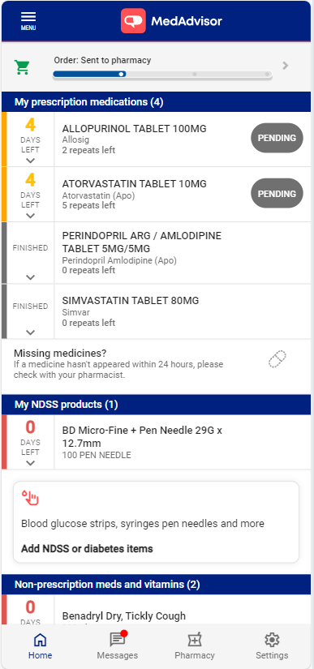The width and height of the screenshot is (314, 669).
Task: Expand Perindopril Amlodipine finished chevron
Action: coord(30,277)
